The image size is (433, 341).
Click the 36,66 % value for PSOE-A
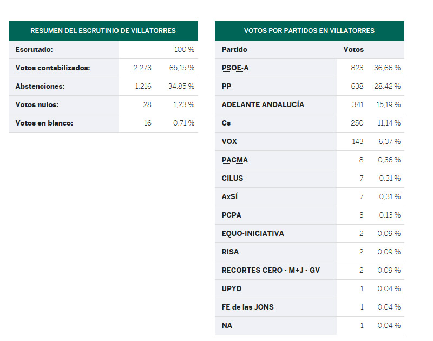tap(387, 68)
